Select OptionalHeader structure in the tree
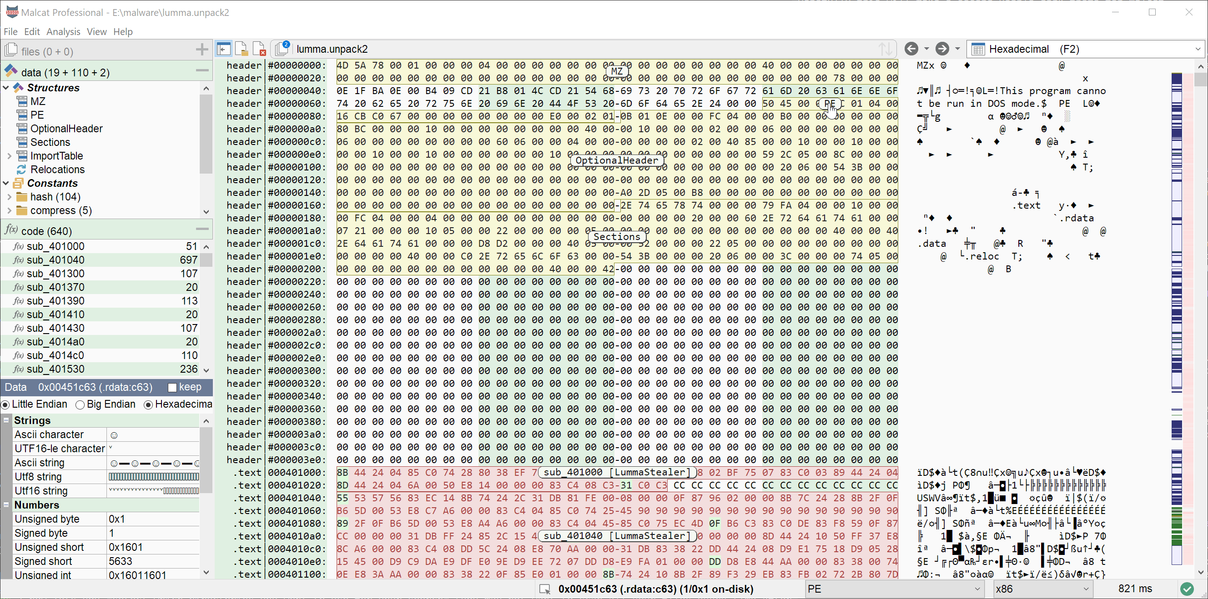The width and height of the screenshot is (1208, 599). click(66, 129)
